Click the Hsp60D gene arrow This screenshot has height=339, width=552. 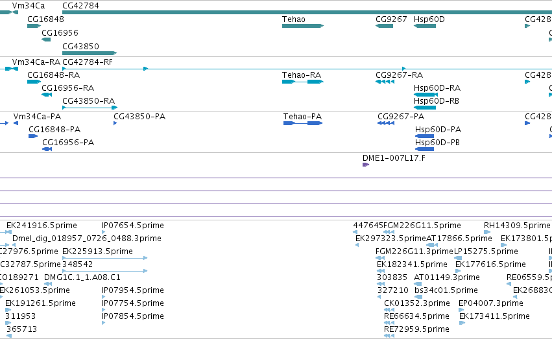point(425,26)
